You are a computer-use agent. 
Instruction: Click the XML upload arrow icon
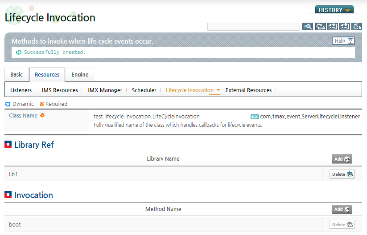pyautogui.click(x=332, y=27)
